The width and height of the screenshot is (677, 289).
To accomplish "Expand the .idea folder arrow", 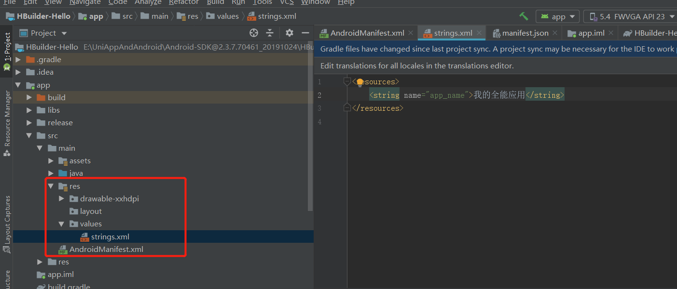I will click(x=18, y=72).
